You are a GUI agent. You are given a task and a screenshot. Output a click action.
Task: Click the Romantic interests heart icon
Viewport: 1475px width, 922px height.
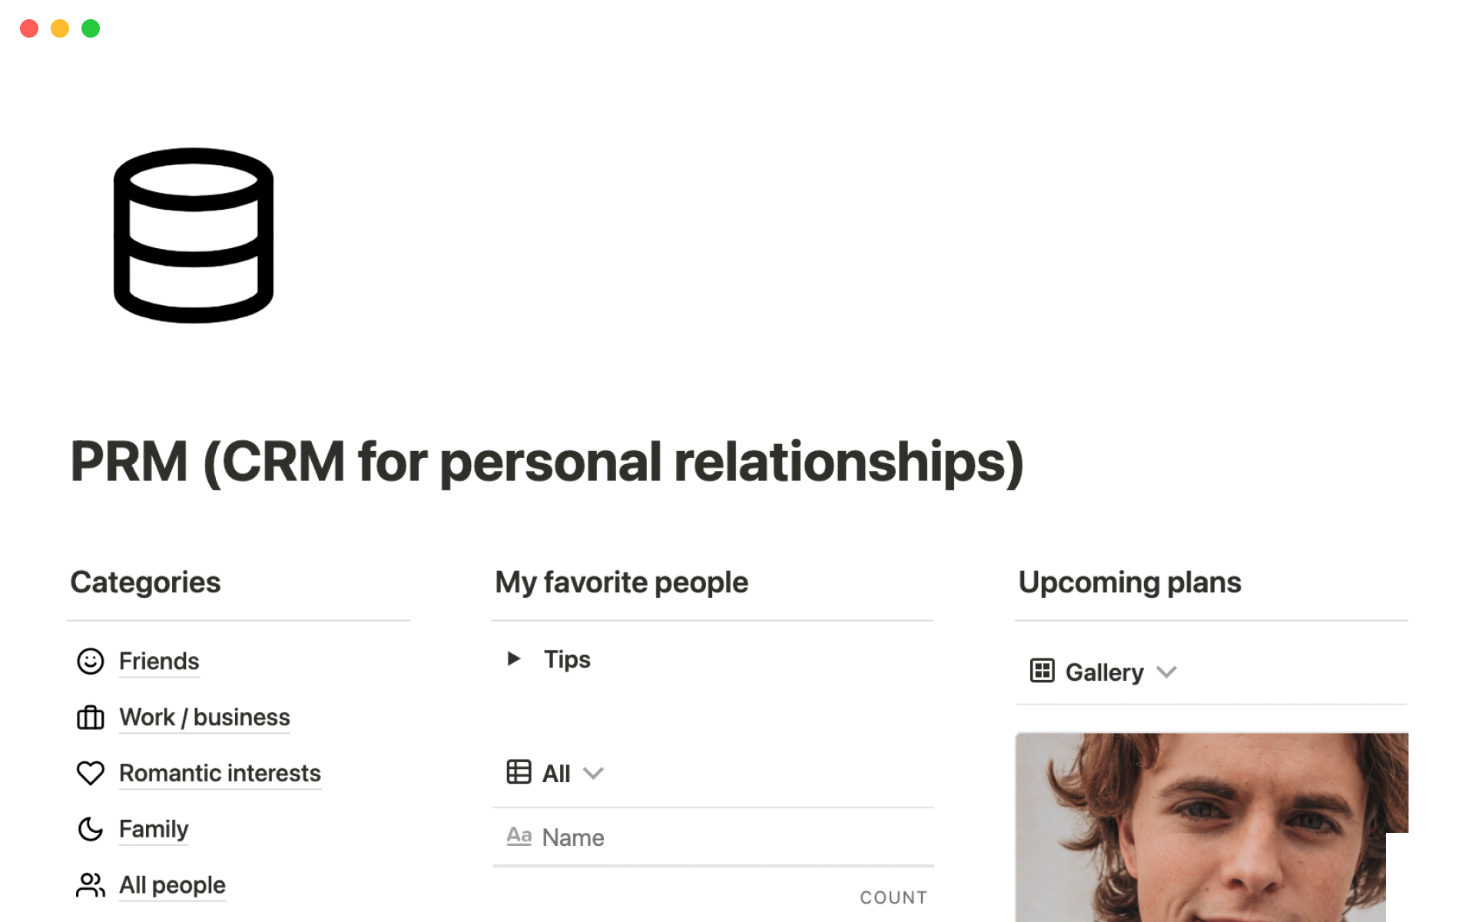(x=90, y=773)
